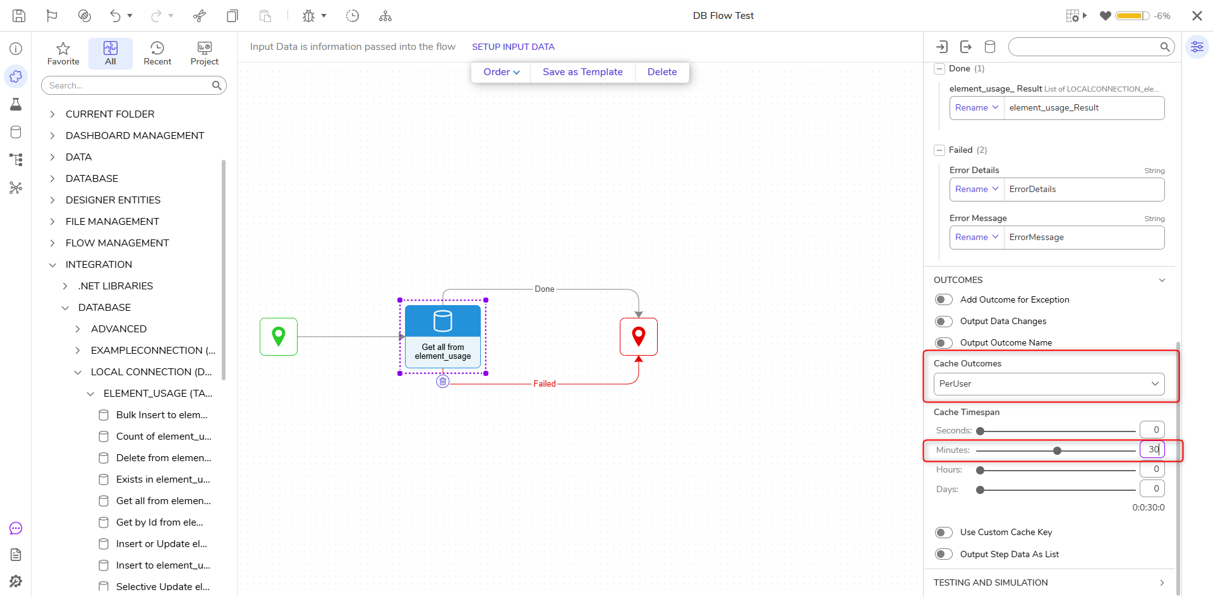Image resolution: width=1213 pixels, height=597 pixels.
Task: Click the cylinder data icon in properties header
Action: click(x=990, y=47)
